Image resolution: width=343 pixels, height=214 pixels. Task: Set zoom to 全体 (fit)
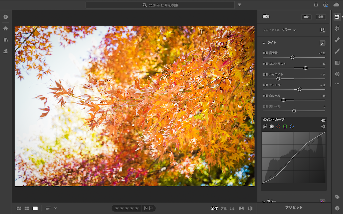click(214, 209)
